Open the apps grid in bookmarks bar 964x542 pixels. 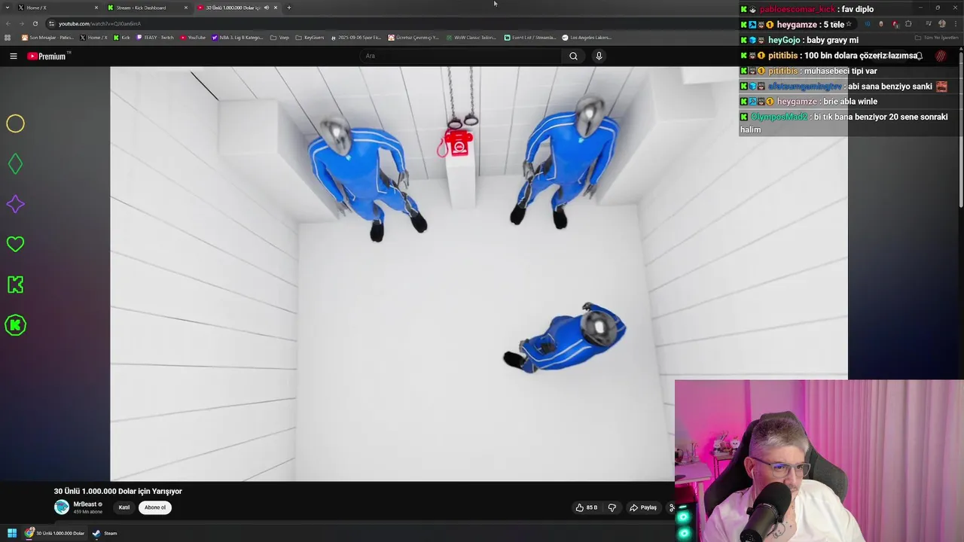(8, 38)
